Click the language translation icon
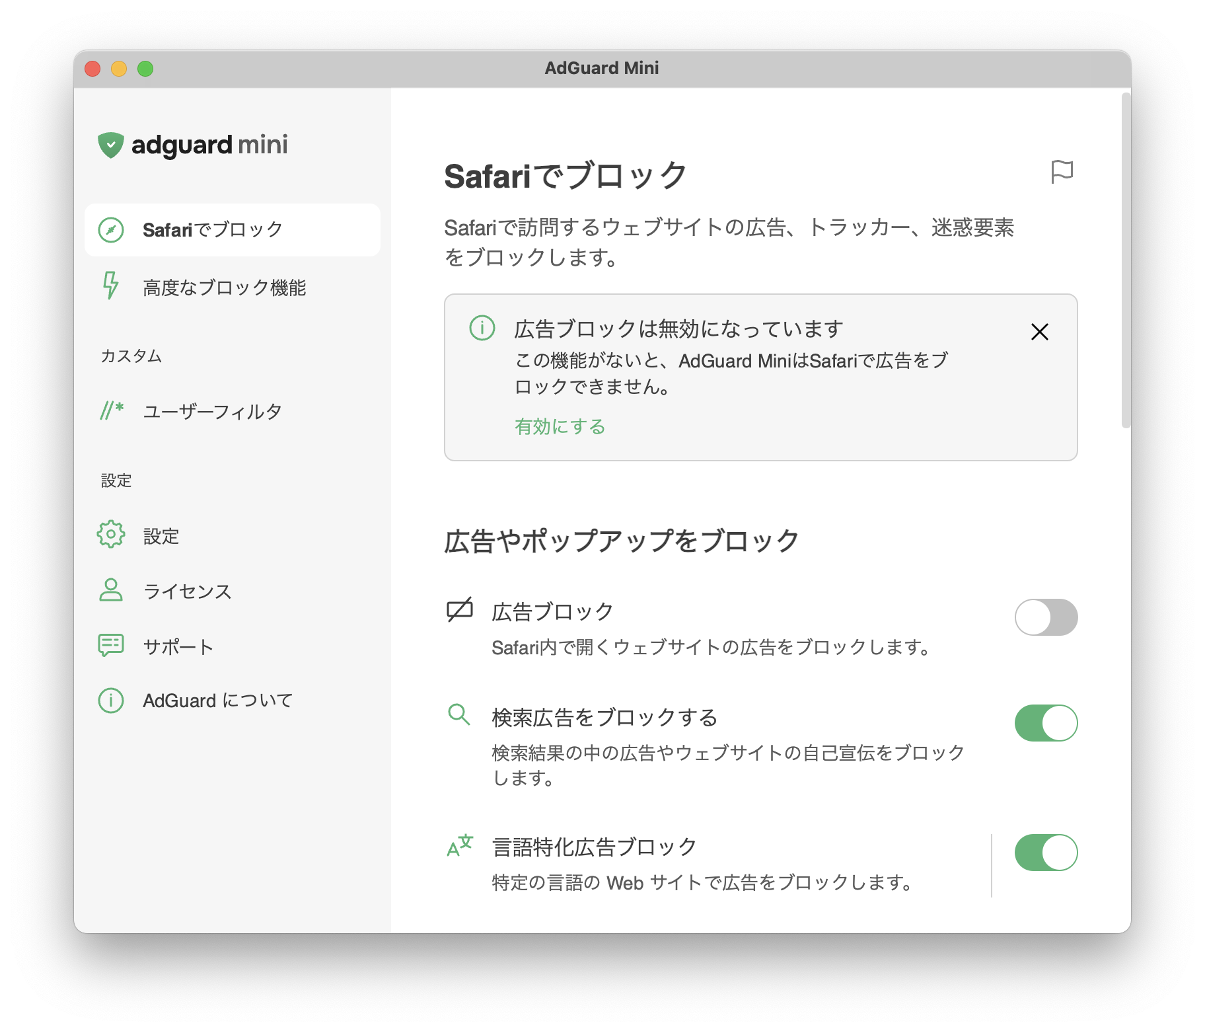 (x=460, y=845)
